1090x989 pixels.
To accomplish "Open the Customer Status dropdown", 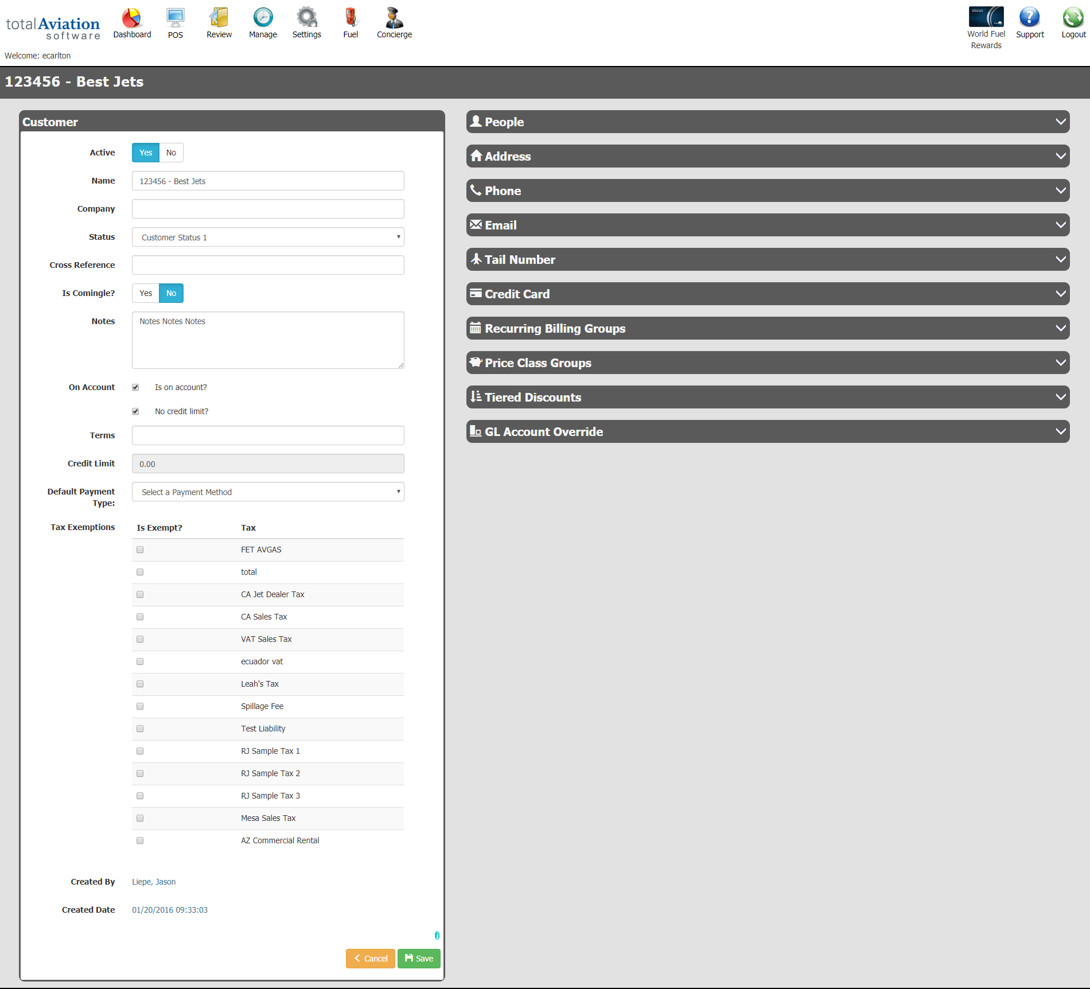I will tap(268, 237).
